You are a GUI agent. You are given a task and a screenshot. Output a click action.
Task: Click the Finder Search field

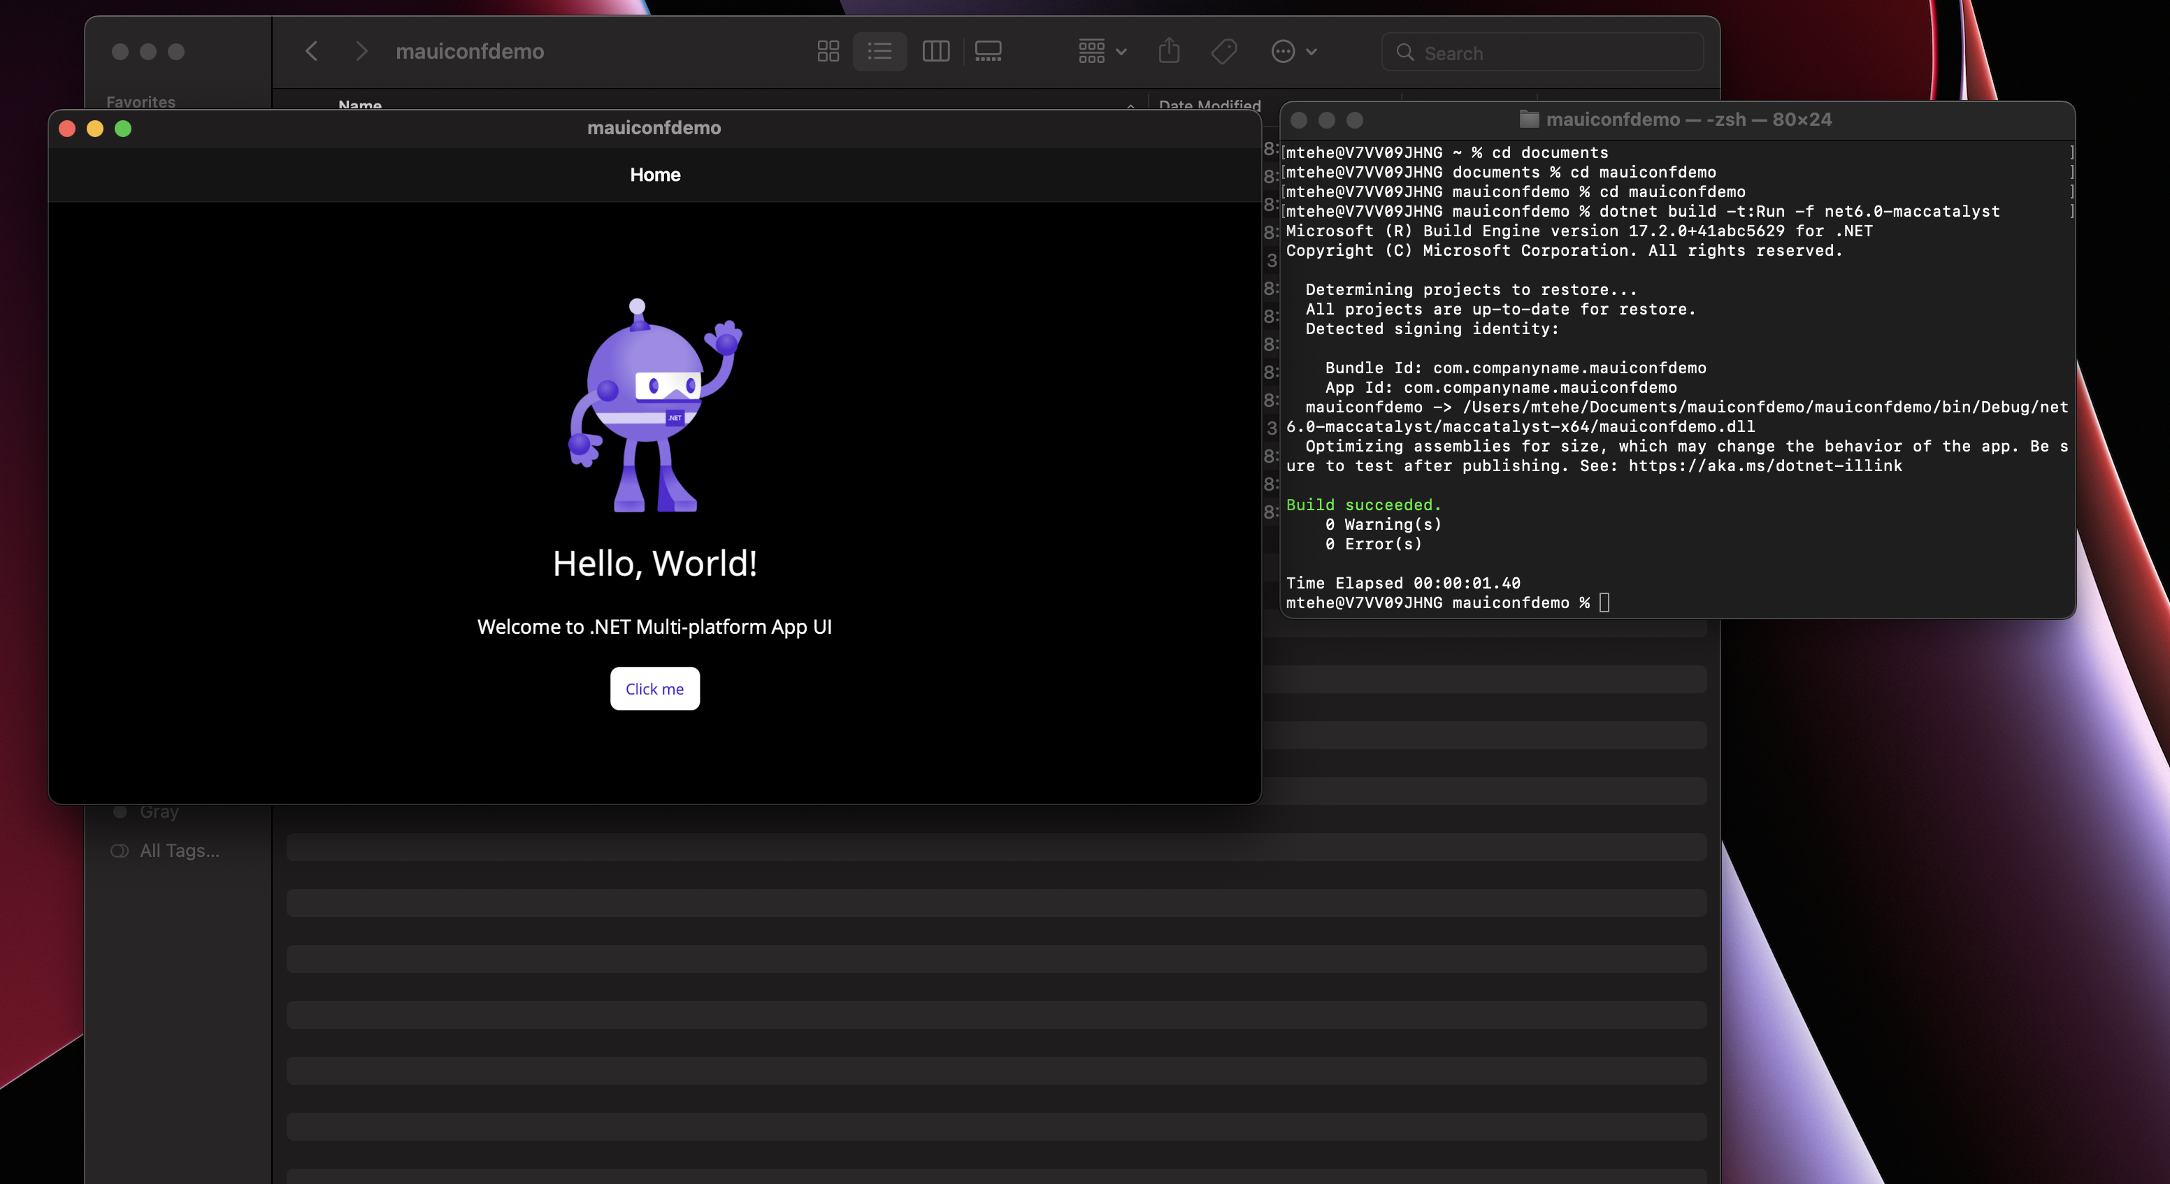(x=1542, y=53)
